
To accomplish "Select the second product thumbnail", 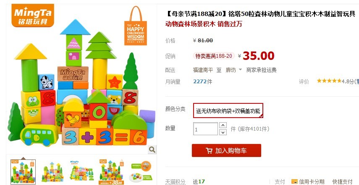I will [52, 172].
